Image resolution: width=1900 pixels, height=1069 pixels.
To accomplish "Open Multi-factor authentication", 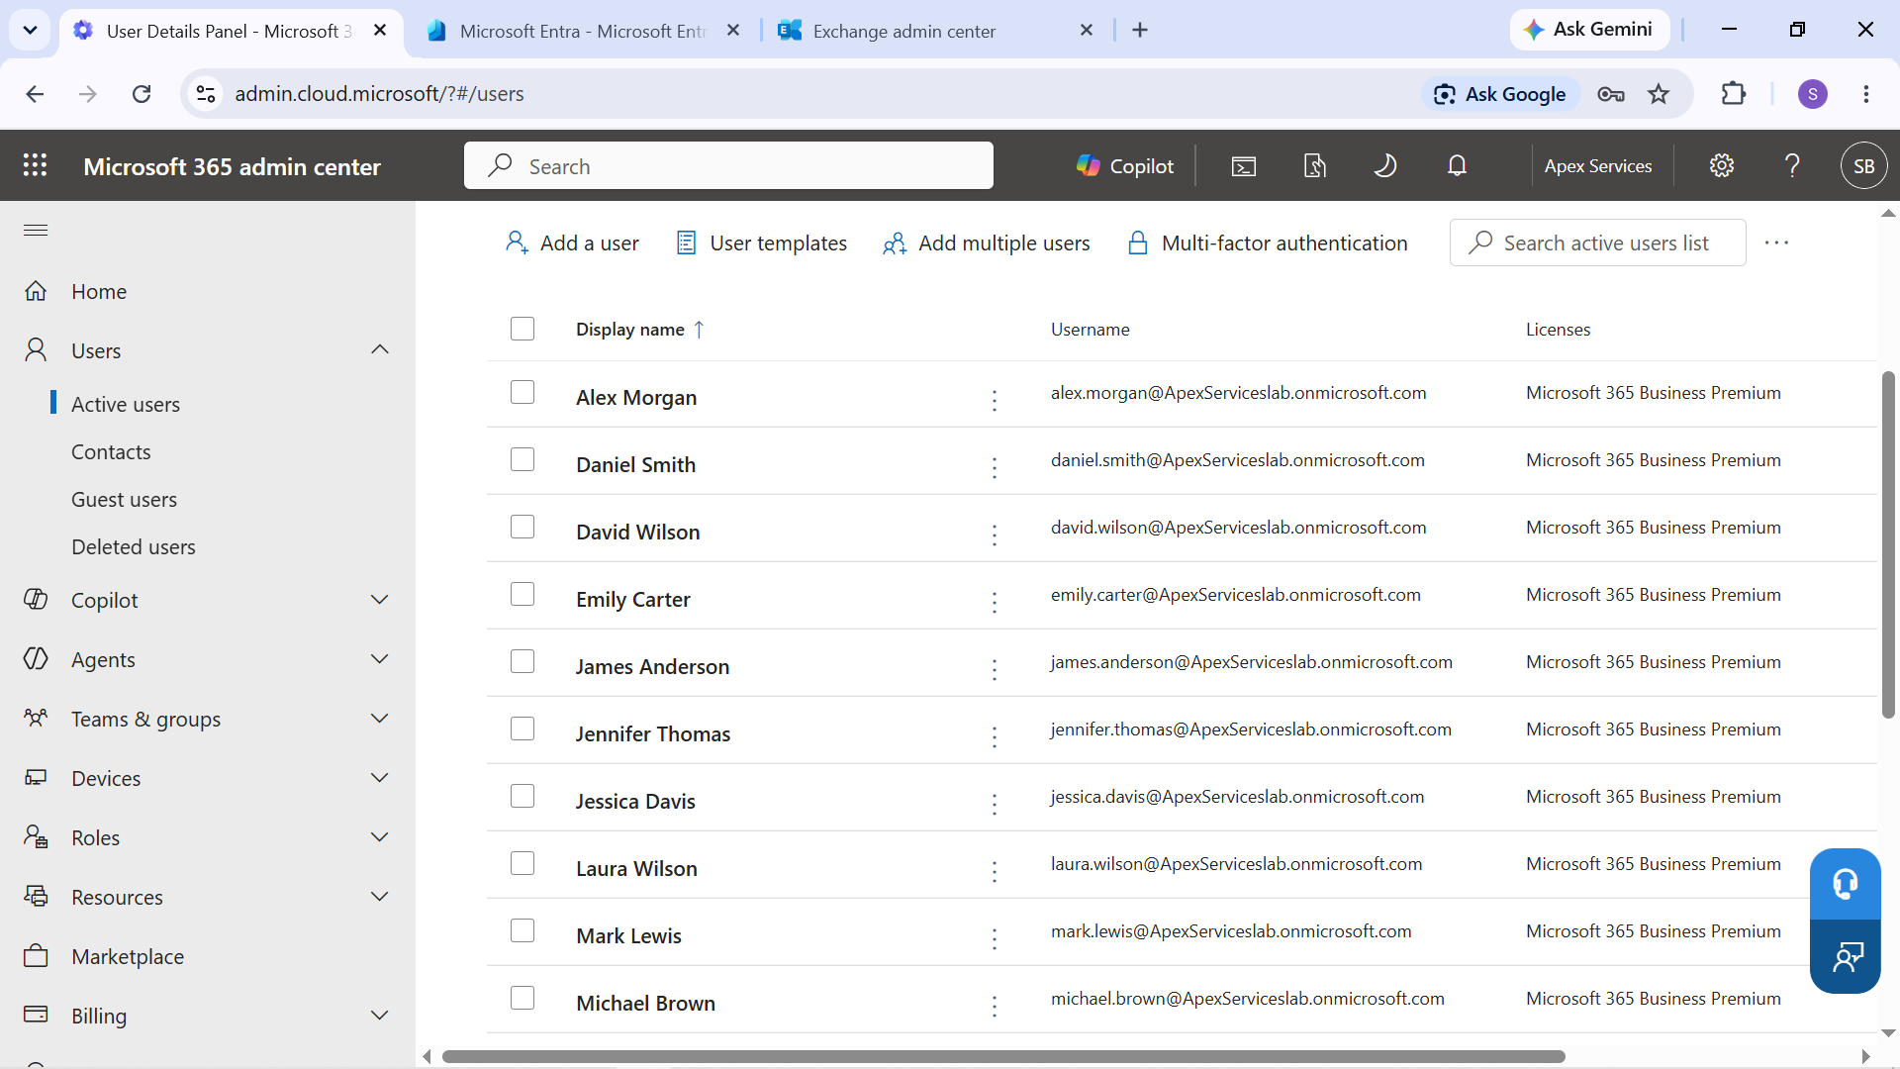I will pos(1267,243).
